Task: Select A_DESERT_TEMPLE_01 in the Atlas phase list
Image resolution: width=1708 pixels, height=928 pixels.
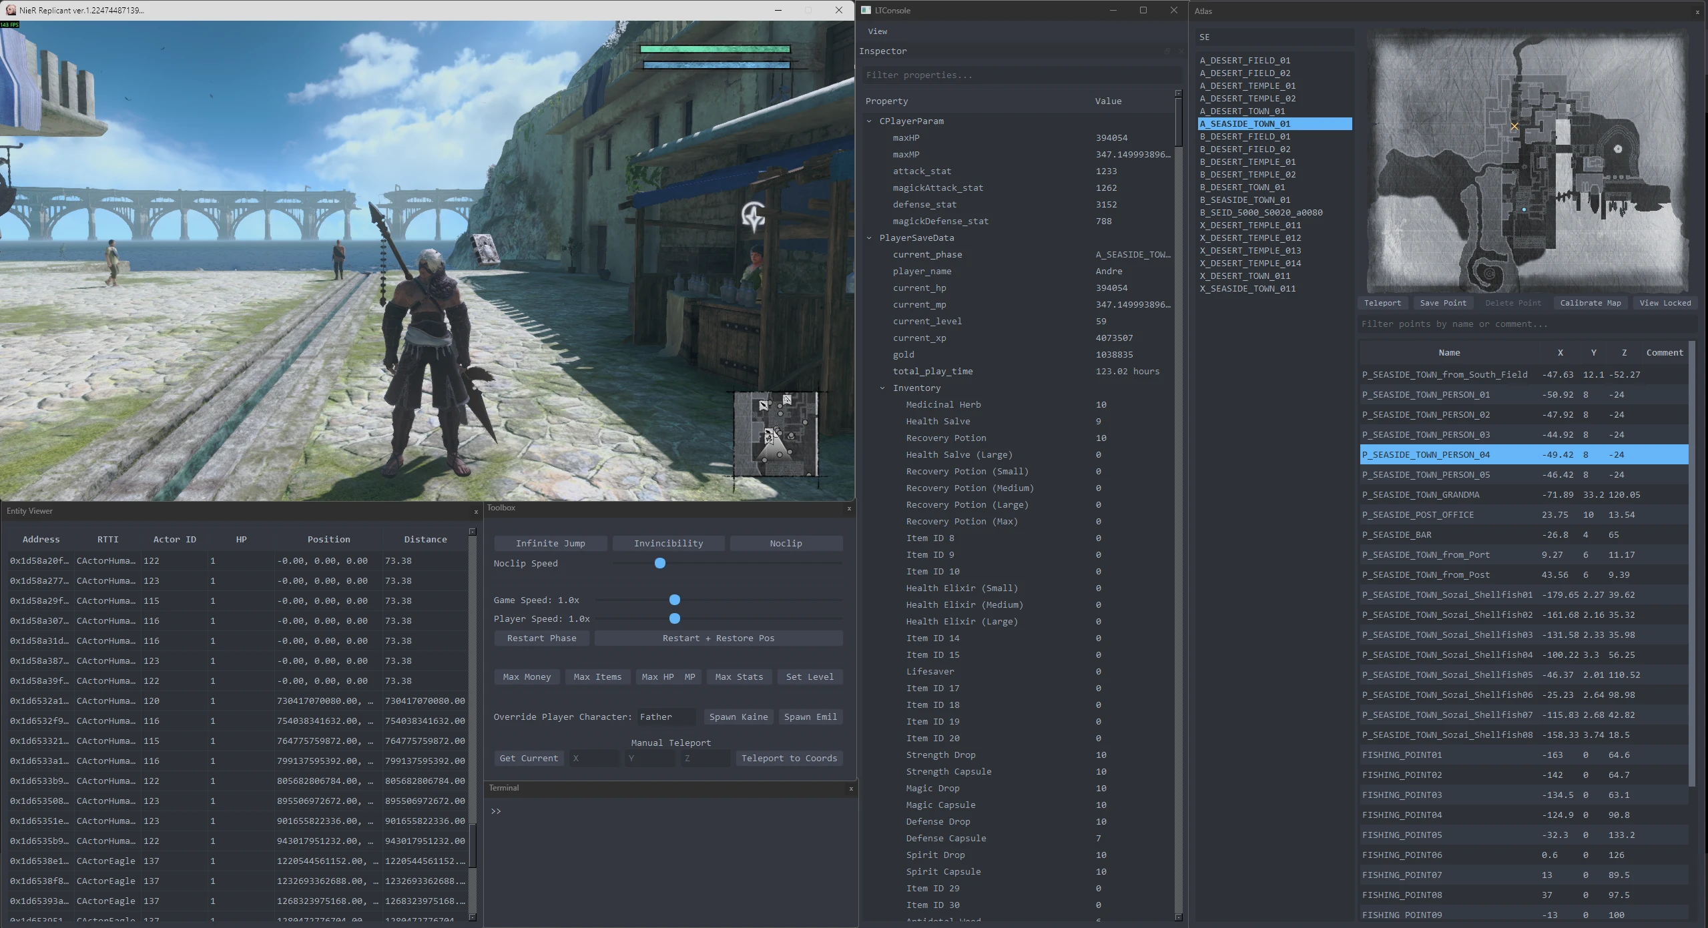Action: (1247, 85)
